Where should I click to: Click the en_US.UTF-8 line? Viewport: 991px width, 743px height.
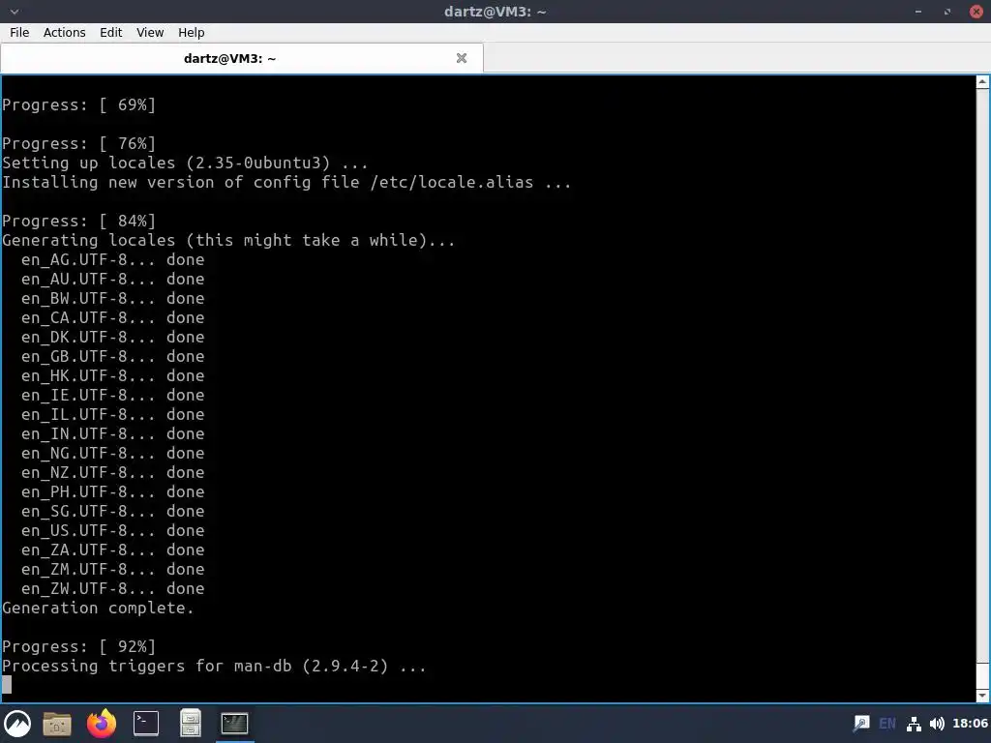tap(112, 531)
